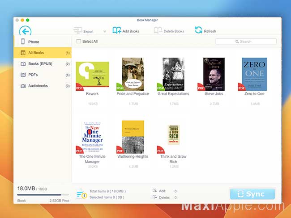Click the Selected Items 0 text
This screenshot has width=291, height=218.
pyautogui.click(x=107, y=197)
